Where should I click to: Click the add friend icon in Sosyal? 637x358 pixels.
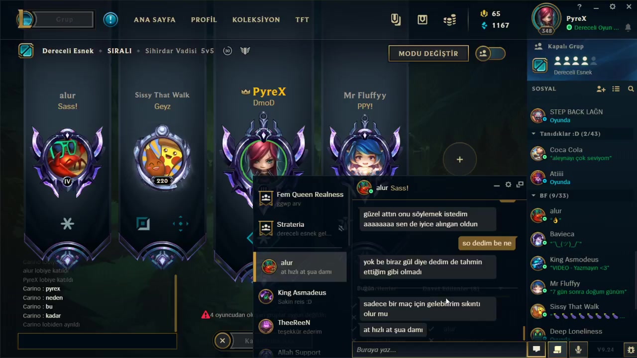pyautogui.click(x=601, y=89)
